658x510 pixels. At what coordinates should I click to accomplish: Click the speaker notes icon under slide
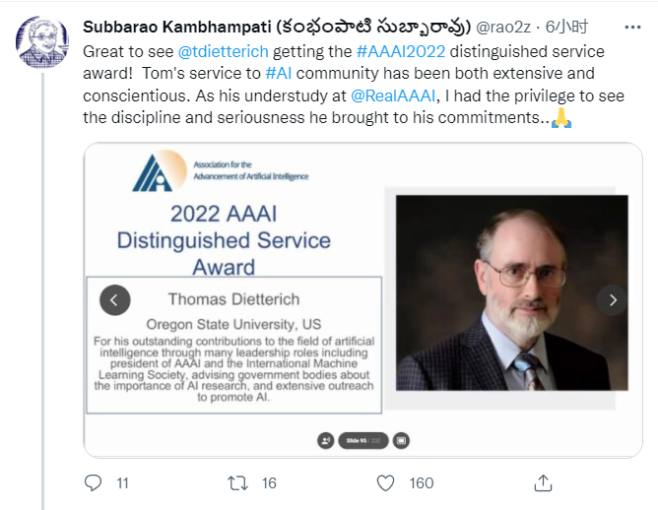pyautogui.click(x=325, y=440)
